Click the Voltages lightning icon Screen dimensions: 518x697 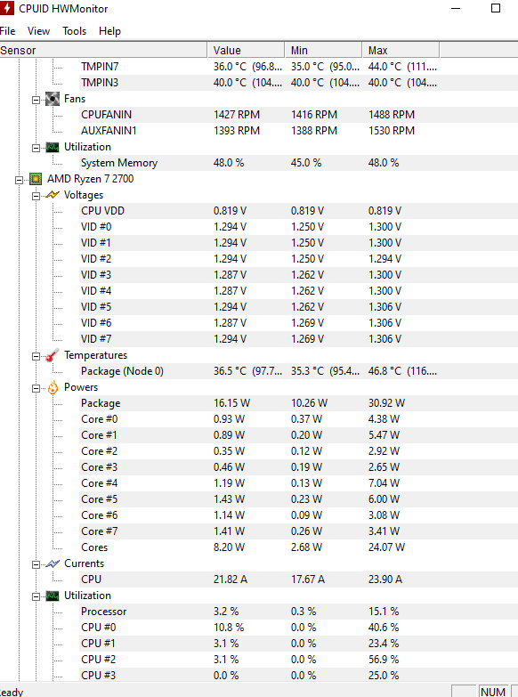(x=53, y=195)
